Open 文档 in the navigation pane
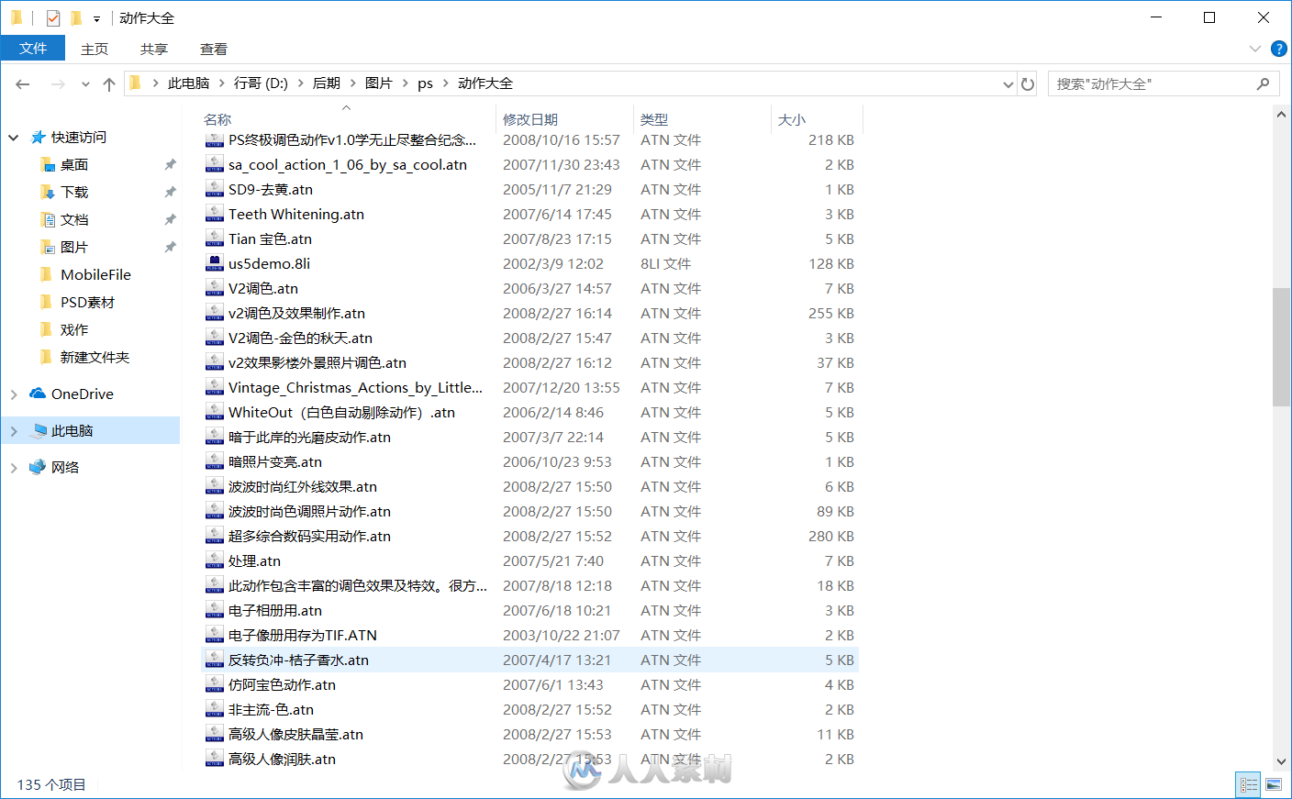 coord(74,220)
